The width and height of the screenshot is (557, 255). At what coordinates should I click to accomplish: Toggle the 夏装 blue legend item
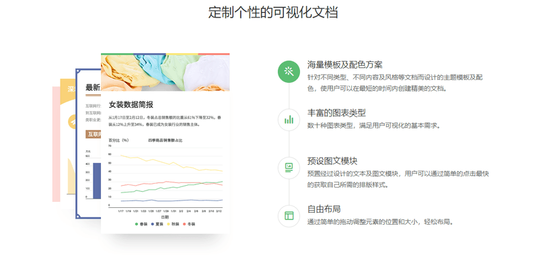[x=157, y=224]
